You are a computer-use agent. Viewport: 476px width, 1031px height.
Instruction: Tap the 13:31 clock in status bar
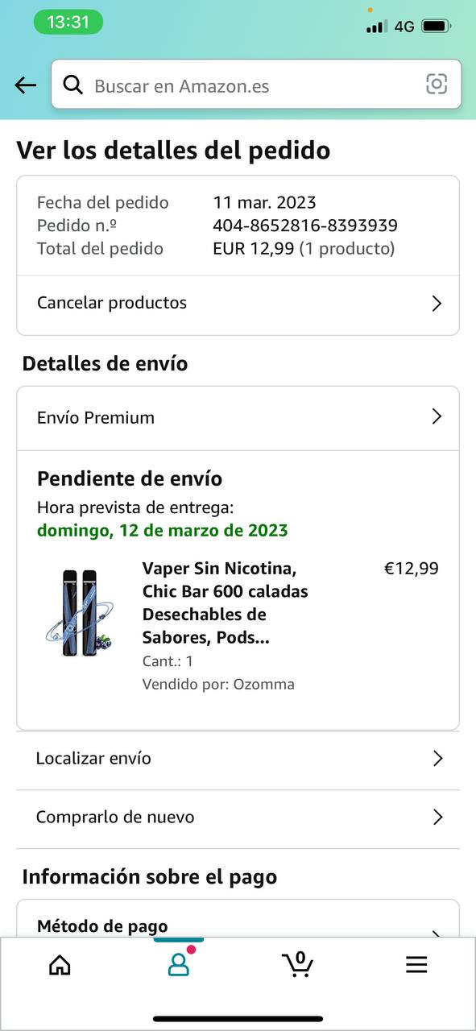click(68, 23)
